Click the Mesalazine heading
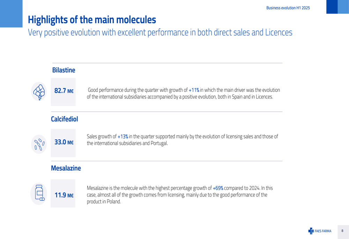 click(x=66, y=168)
